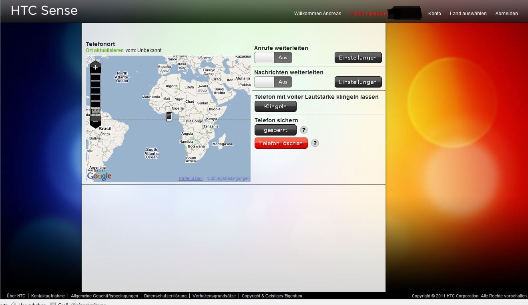Open Kartendaten link on the map
Image resolution: width=528 pixels, height=305 pixels.
click(191, 179)
